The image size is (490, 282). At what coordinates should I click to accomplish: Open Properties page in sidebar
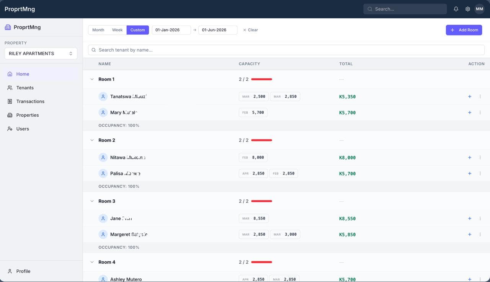click(x=41, y=115)
